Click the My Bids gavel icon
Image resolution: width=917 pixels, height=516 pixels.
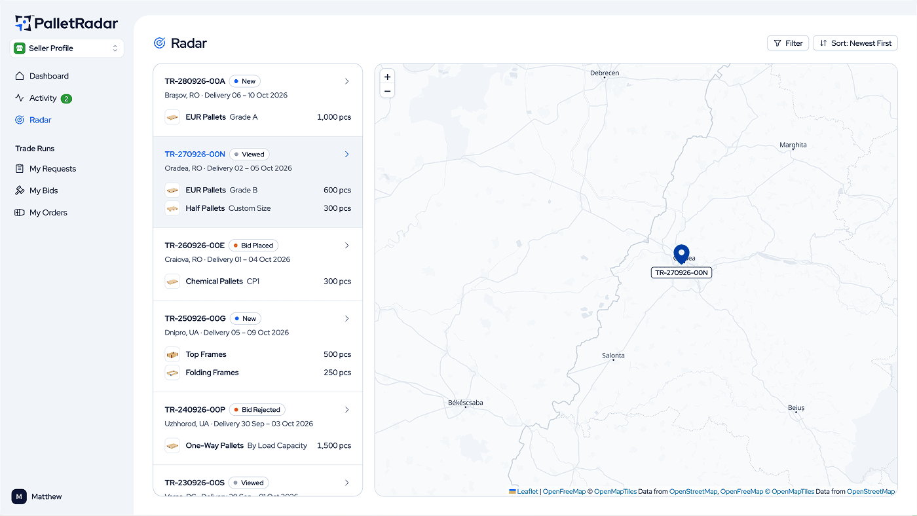pyautogui.click(x=20, y=191)
